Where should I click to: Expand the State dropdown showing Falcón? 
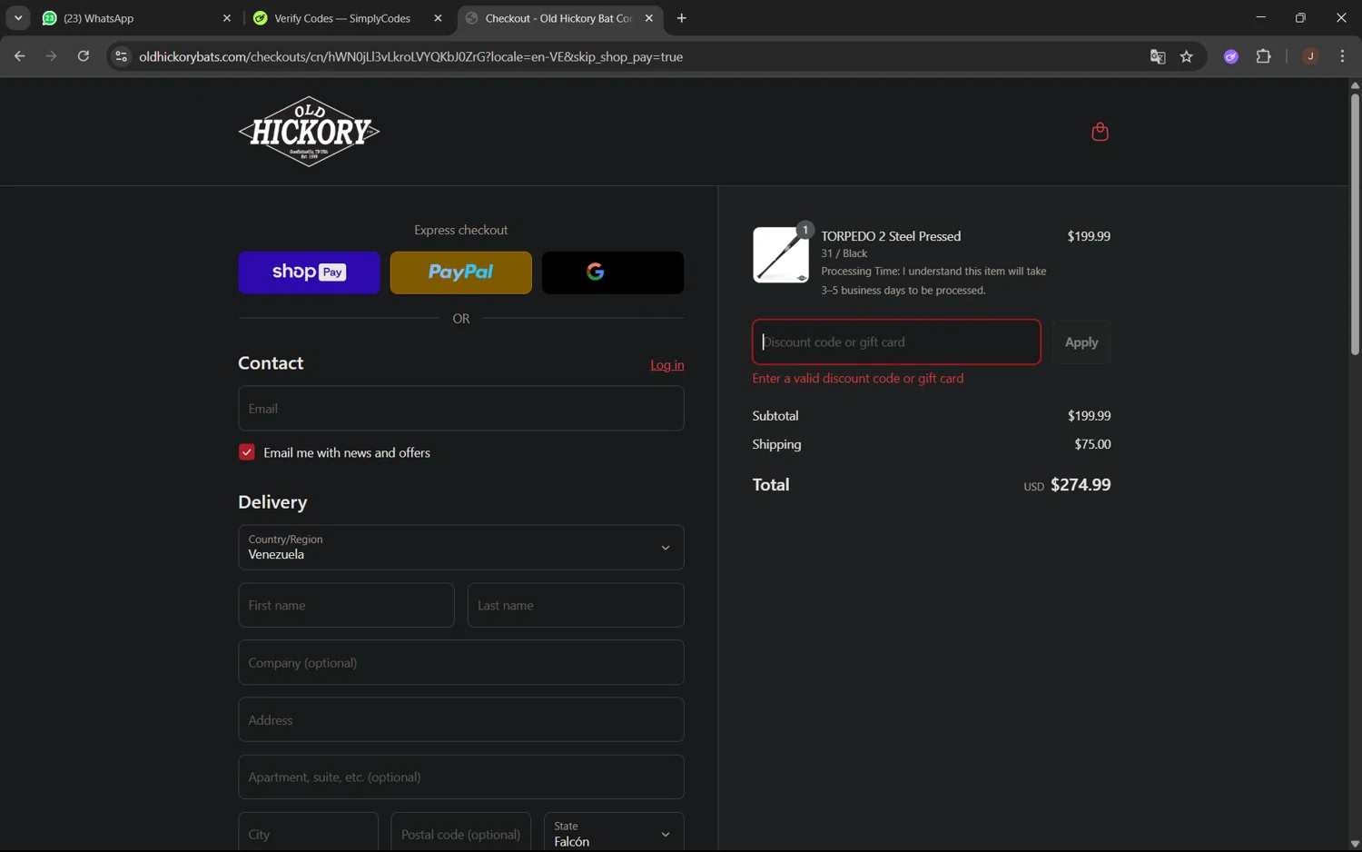click(x=614, y=834)
